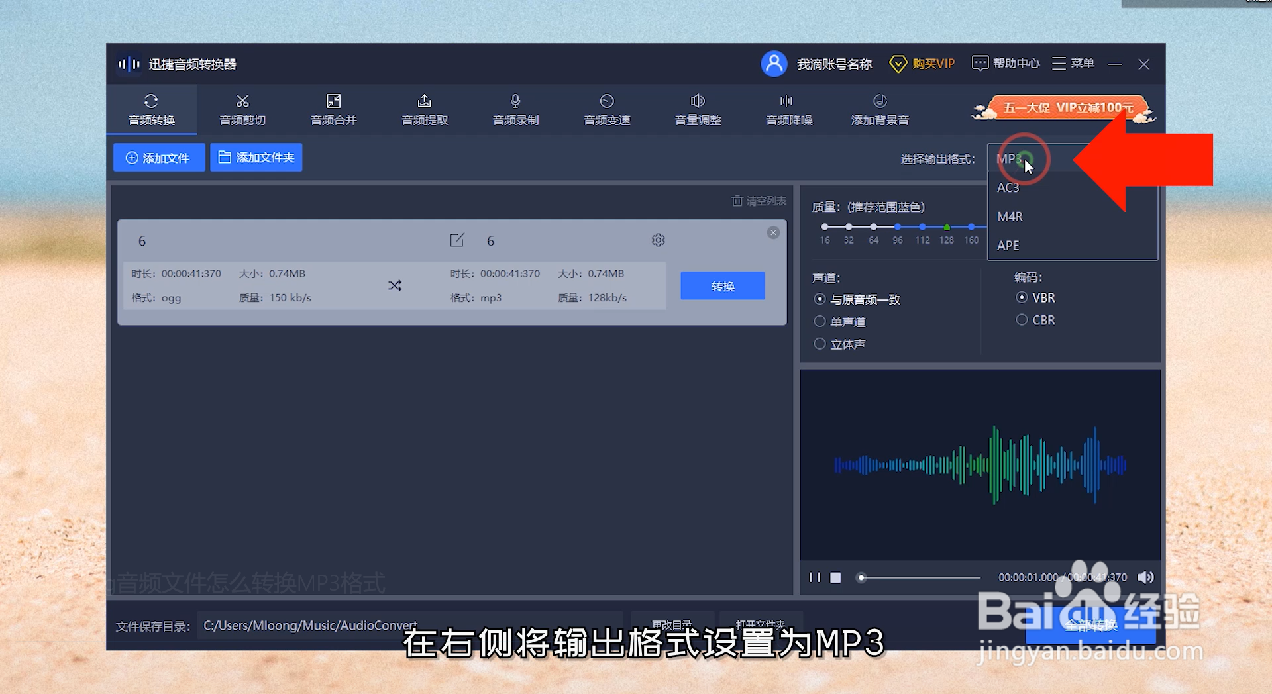Click the shuffle conversion arrow icon
Viewport: 1272px width, 694px height.
[395, 285]
